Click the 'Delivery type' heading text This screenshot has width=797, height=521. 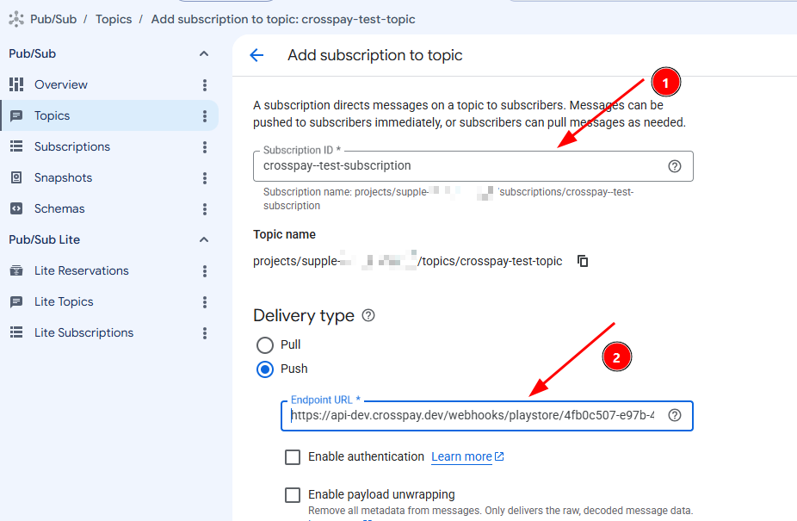(304, 315)
